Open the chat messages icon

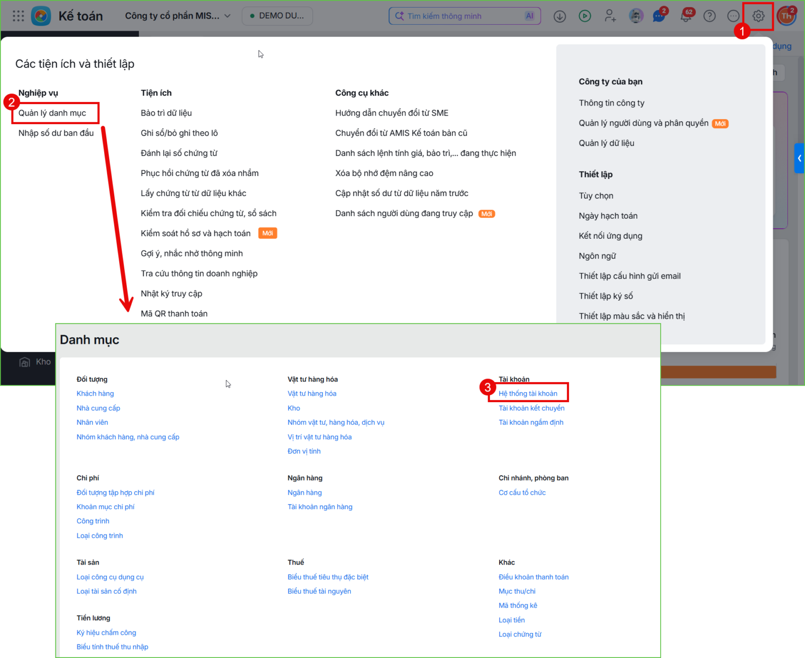coord(659,16)
